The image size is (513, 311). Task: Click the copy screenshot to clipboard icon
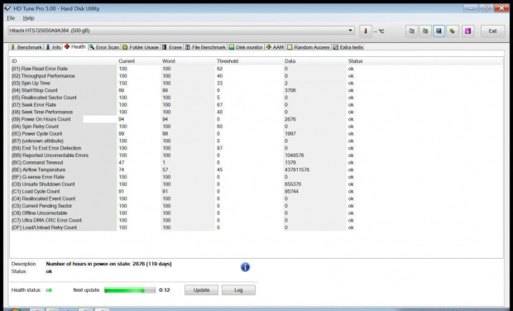point(425,31)
